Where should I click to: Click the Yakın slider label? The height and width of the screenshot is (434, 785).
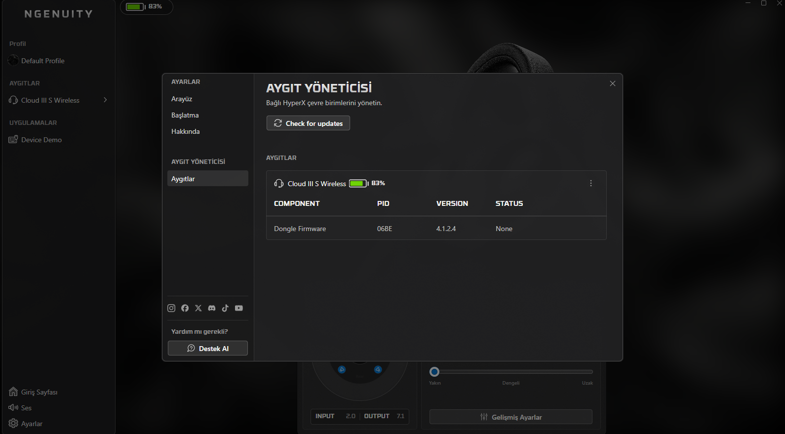click(435, 383)
